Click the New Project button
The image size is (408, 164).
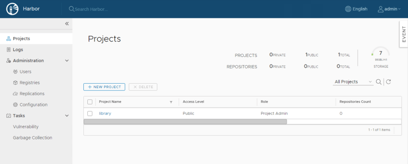tap(104, 87)
